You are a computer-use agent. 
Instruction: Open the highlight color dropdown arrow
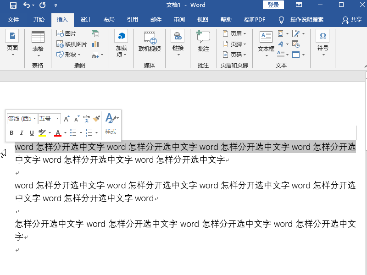(x=50, y=133)
